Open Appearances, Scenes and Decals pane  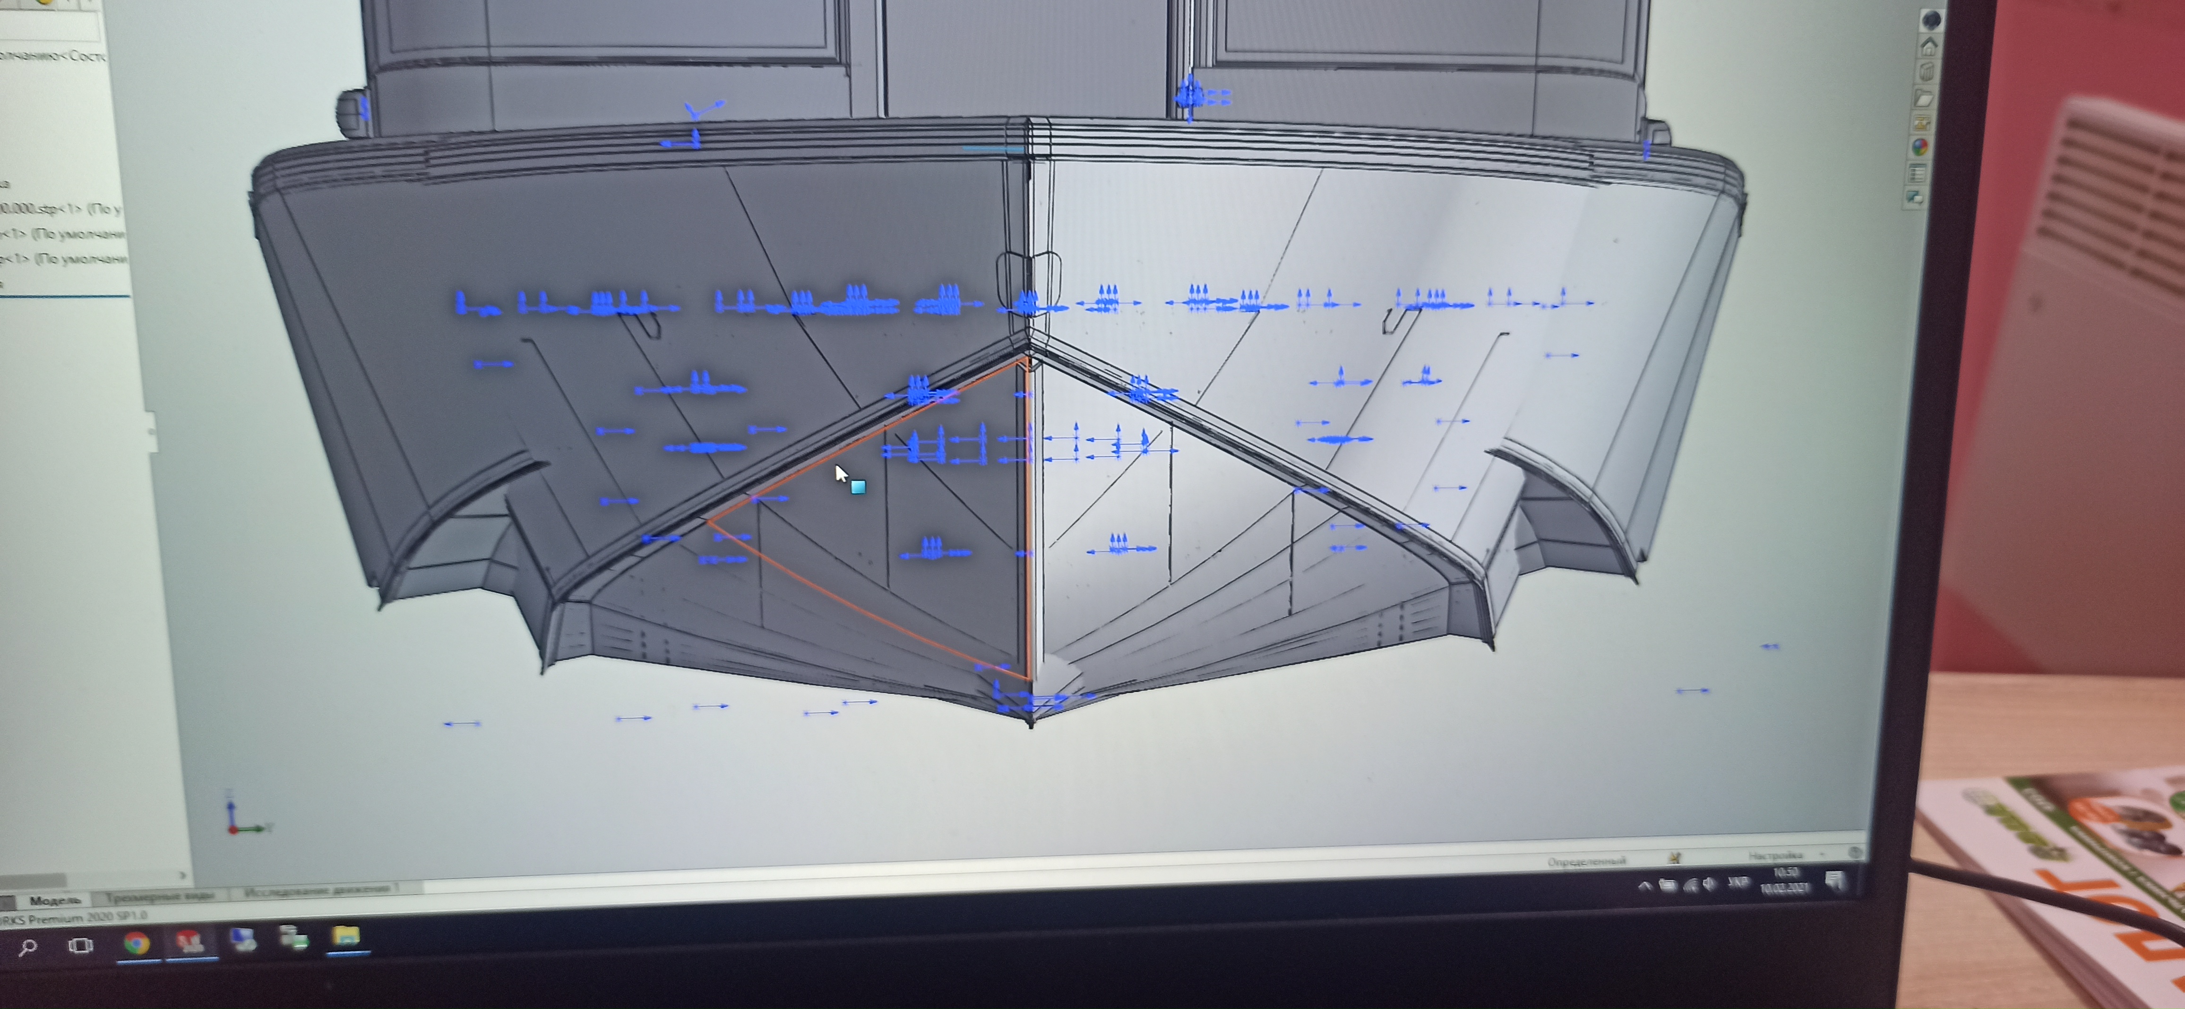coord(1919,148)
